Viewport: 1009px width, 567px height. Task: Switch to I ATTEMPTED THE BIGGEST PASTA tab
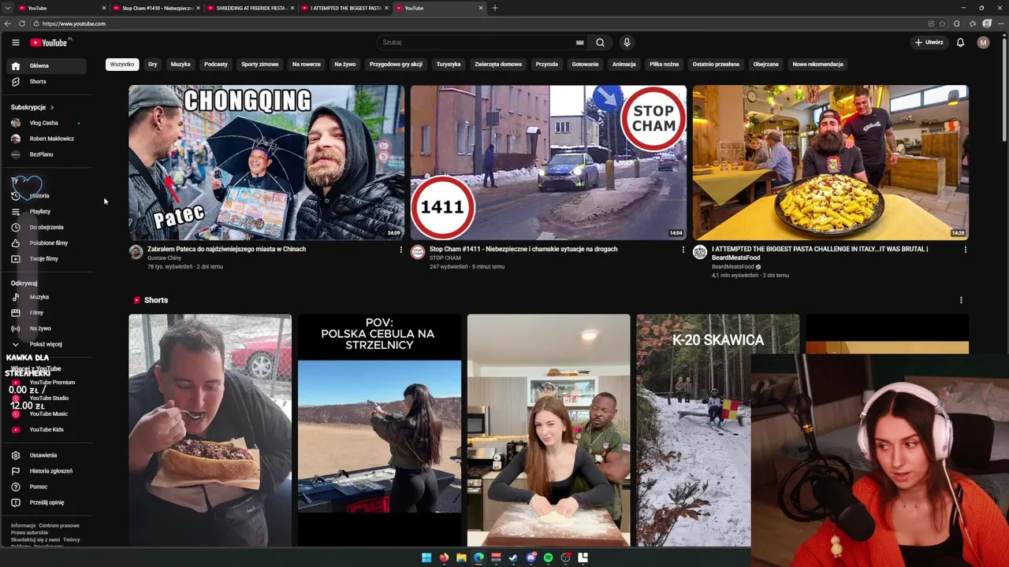344,8
